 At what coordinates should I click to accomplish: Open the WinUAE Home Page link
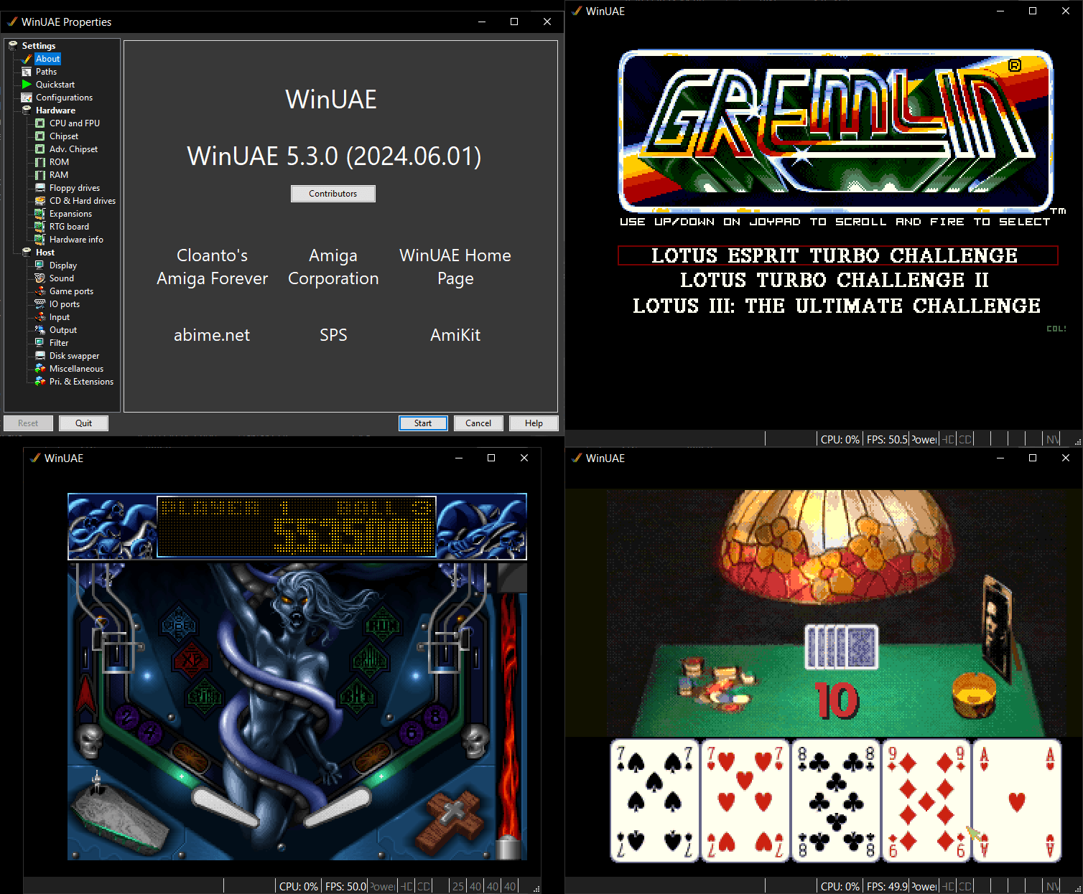coord(455,267)
